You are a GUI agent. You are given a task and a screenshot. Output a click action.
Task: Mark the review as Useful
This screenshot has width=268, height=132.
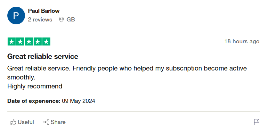pyautogui.click(x=22, y=122)
